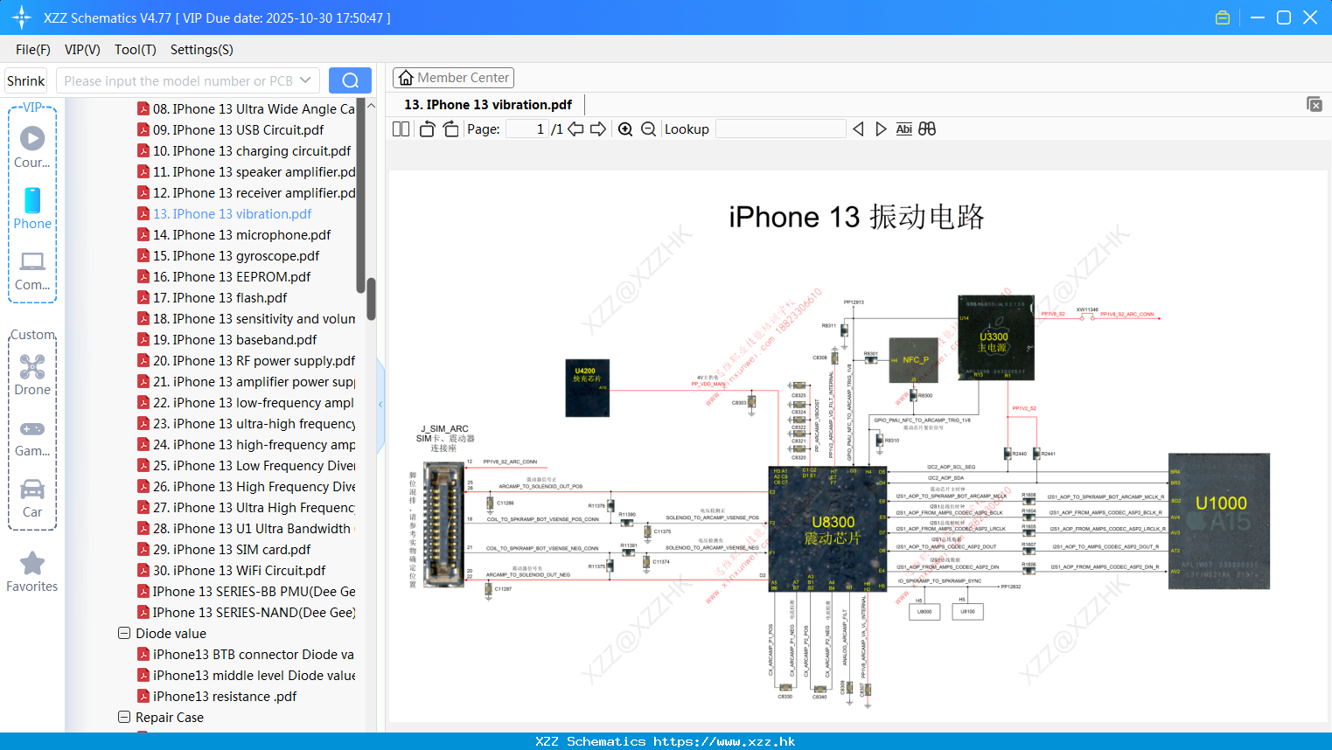The width and height of the screenshot is (1332, 750).
Task: Open 20. IPhone 13 RF power supply.pdf
Action: click(x=247, y=360)
